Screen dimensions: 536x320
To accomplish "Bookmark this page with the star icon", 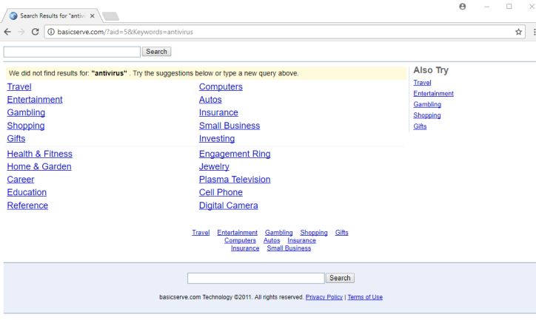I will tap(519, 32).
